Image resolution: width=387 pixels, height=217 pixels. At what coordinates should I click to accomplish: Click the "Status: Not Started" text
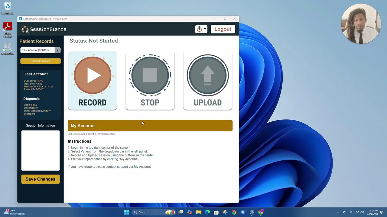[94, 41]
